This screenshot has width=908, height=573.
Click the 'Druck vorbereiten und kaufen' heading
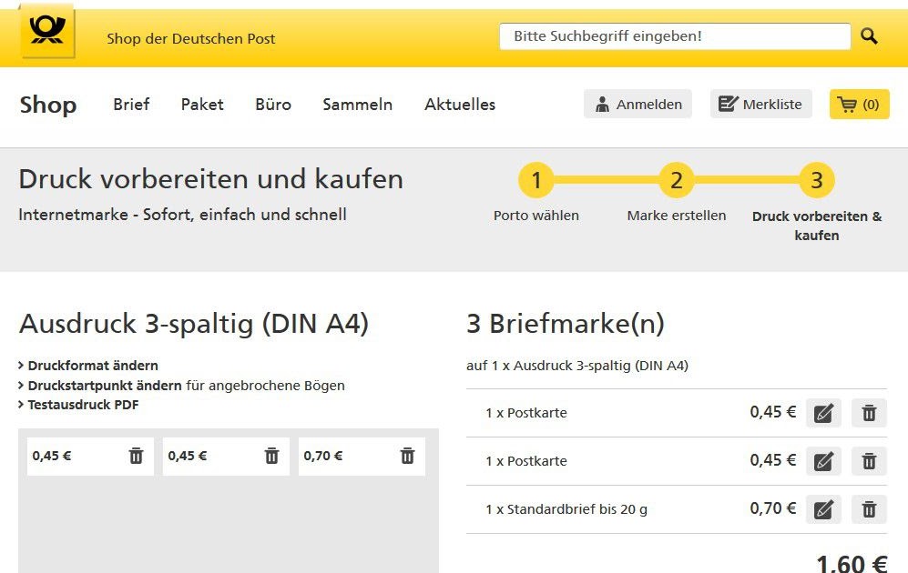[x=210, y=178]
